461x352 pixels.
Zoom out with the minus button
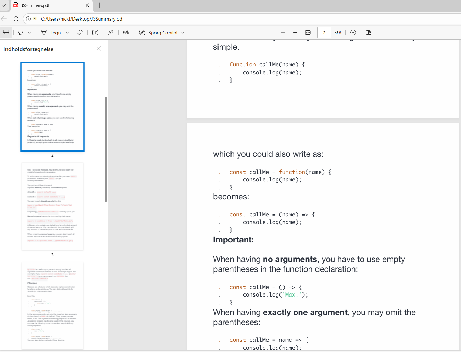pos(283,33)
